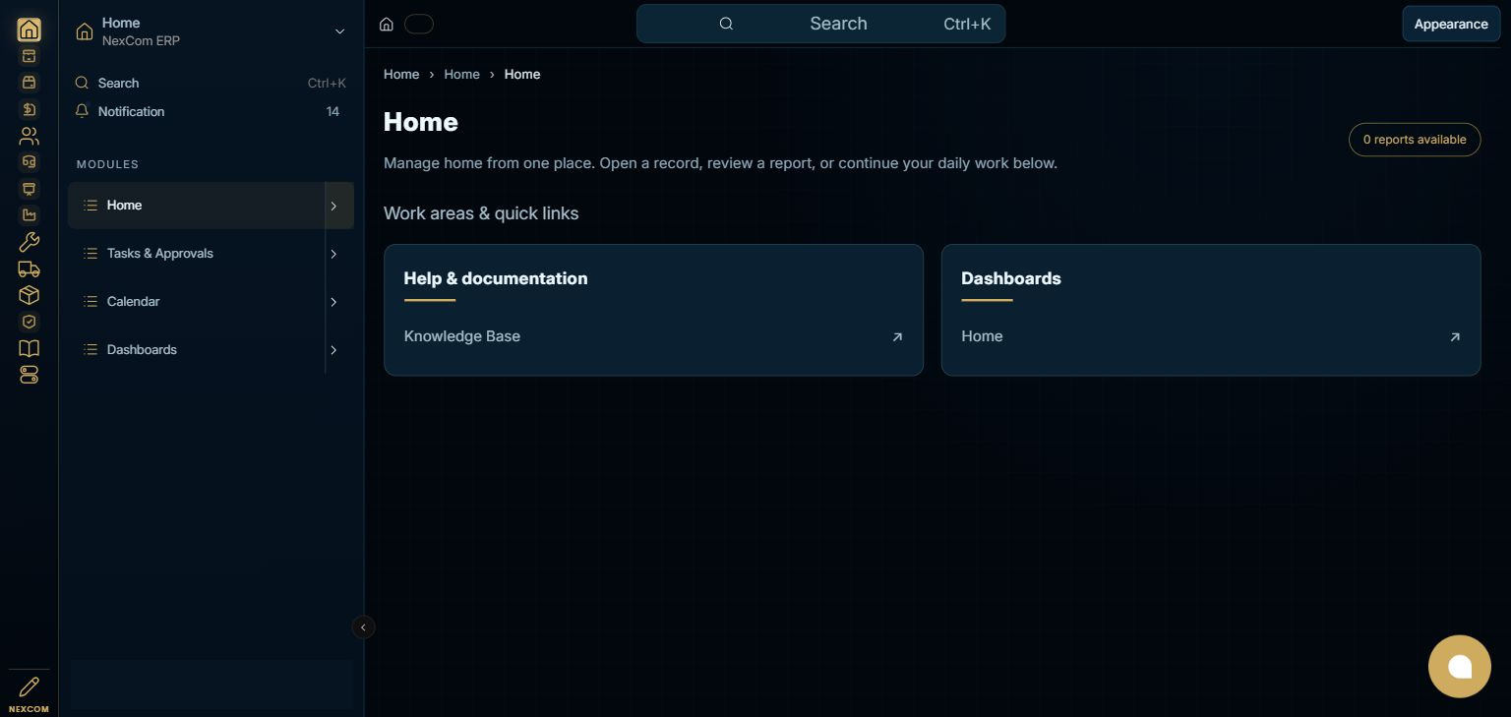Viewport: 1511px width, 717px height.
Task: Click the Work areas & quick links heading
Action: [x=481, y=213]
